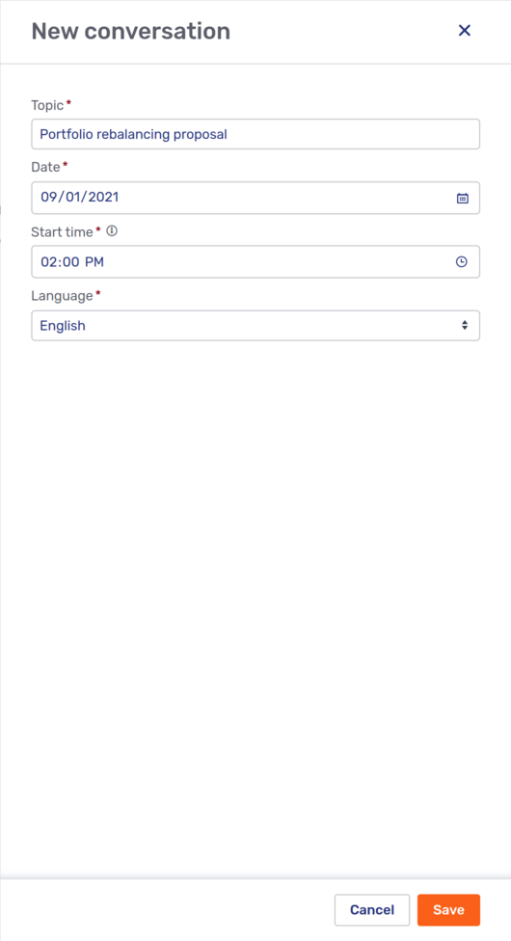The image size is (511, 941).
Task: Select the month segment 09 in Date
Action: coord(47,197)
